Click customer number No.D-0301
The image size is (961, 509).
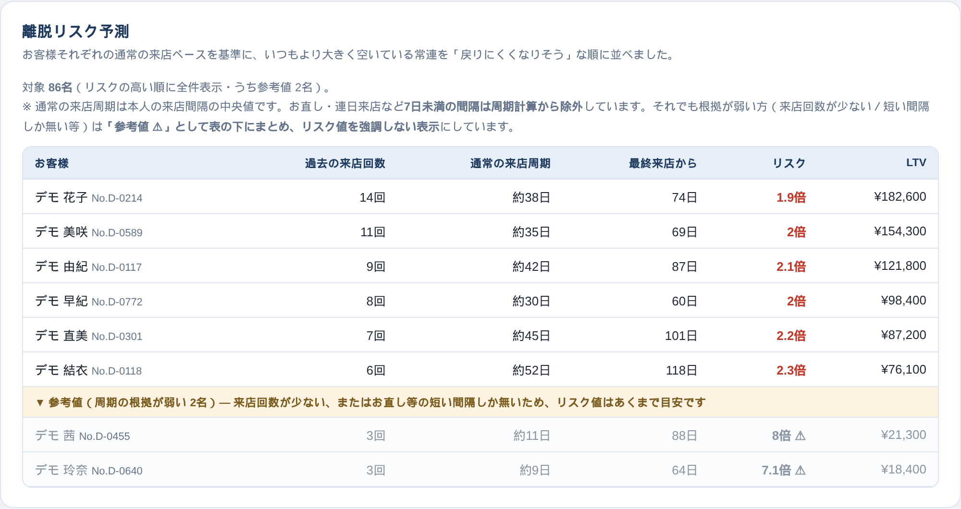(117, 337)
